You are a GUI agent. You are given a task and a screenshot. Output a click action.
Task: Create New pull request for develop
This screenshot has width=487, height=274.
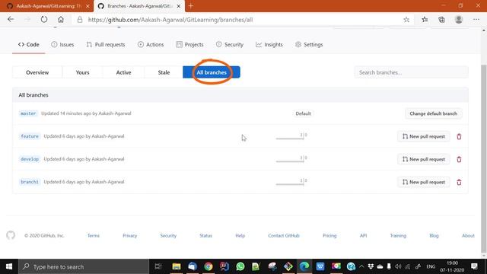424,159
